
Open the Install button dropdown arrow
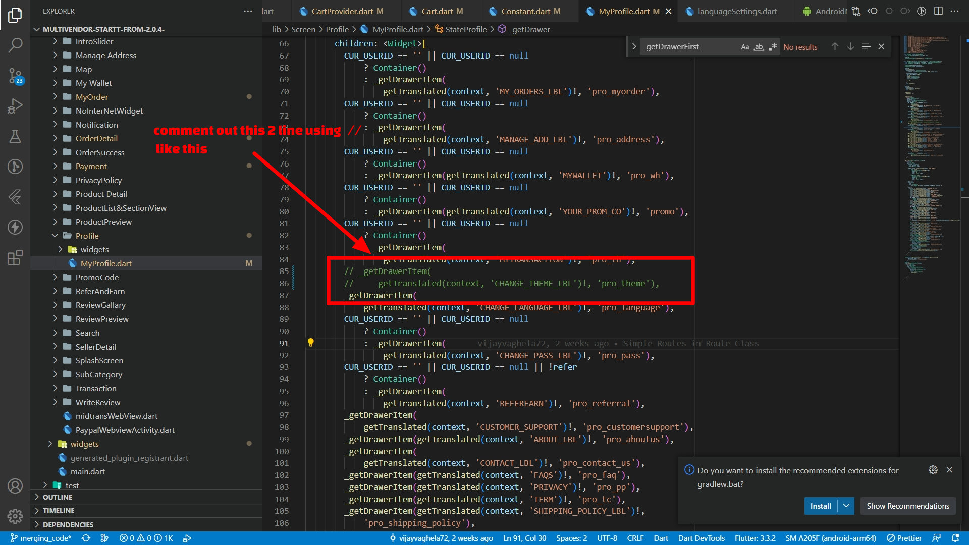click(846, 506)
